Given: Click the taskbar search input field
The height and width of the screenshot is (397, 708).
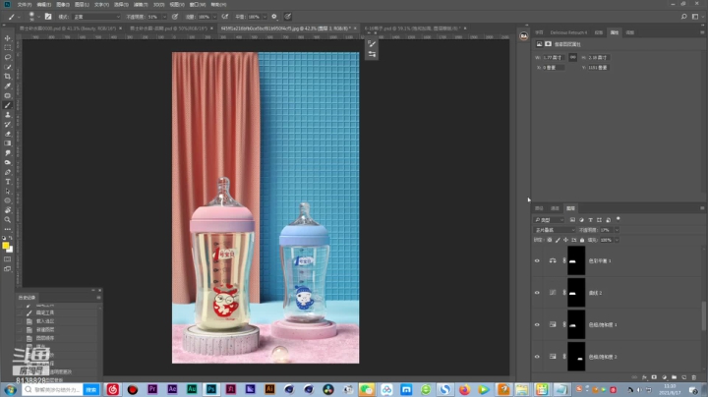Looking at the screenshot, I should [x=52, y=389].
